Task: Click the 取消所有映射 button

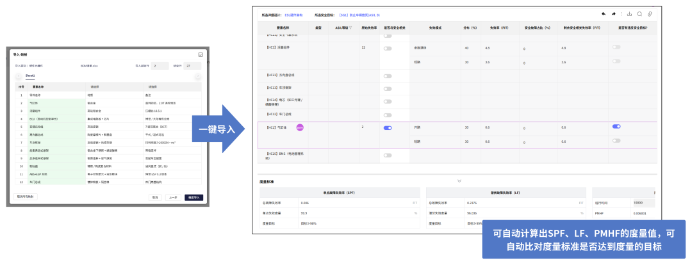Action: [x=26, y=197]
